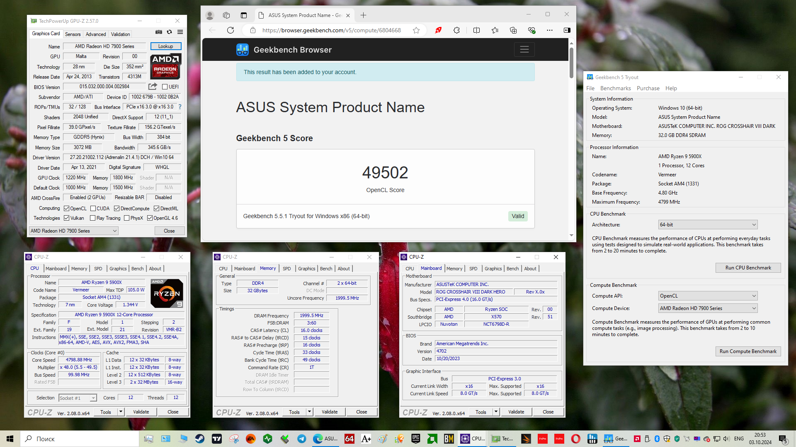The width and height of the screenshot is (796, 447).
Task: Toggle the UEFI checkbox in GPU-Z
Action: pyautogui.click(x=165, y=87)
